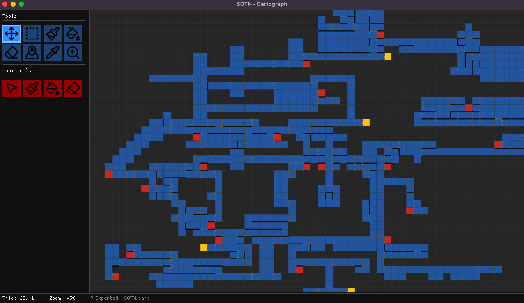Viewport: 524px width, 303px height.
Task: Click the SOTN - Cartograph title bar
Action: point(262,4)
